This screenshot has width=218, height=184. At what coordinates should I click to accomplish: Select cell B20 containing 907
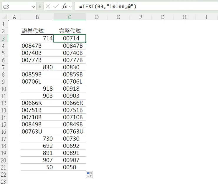coord(37,160)
